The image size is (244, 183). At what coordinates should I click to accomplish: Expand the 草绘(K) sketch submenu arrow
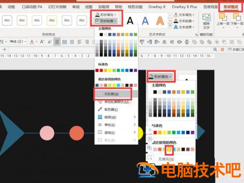point(134,125)
